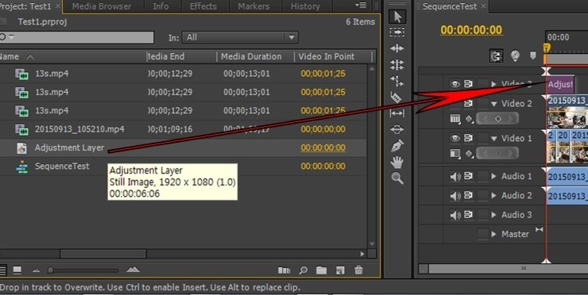Click the small mountain zoom-out icon
Viewport: 588px width, 295px height.
pos(36,270)
